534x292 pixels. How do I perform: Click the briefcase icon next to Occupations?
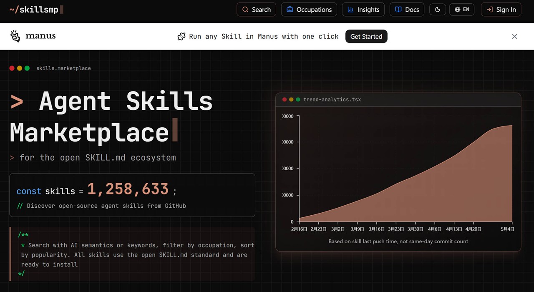(290, 10)
